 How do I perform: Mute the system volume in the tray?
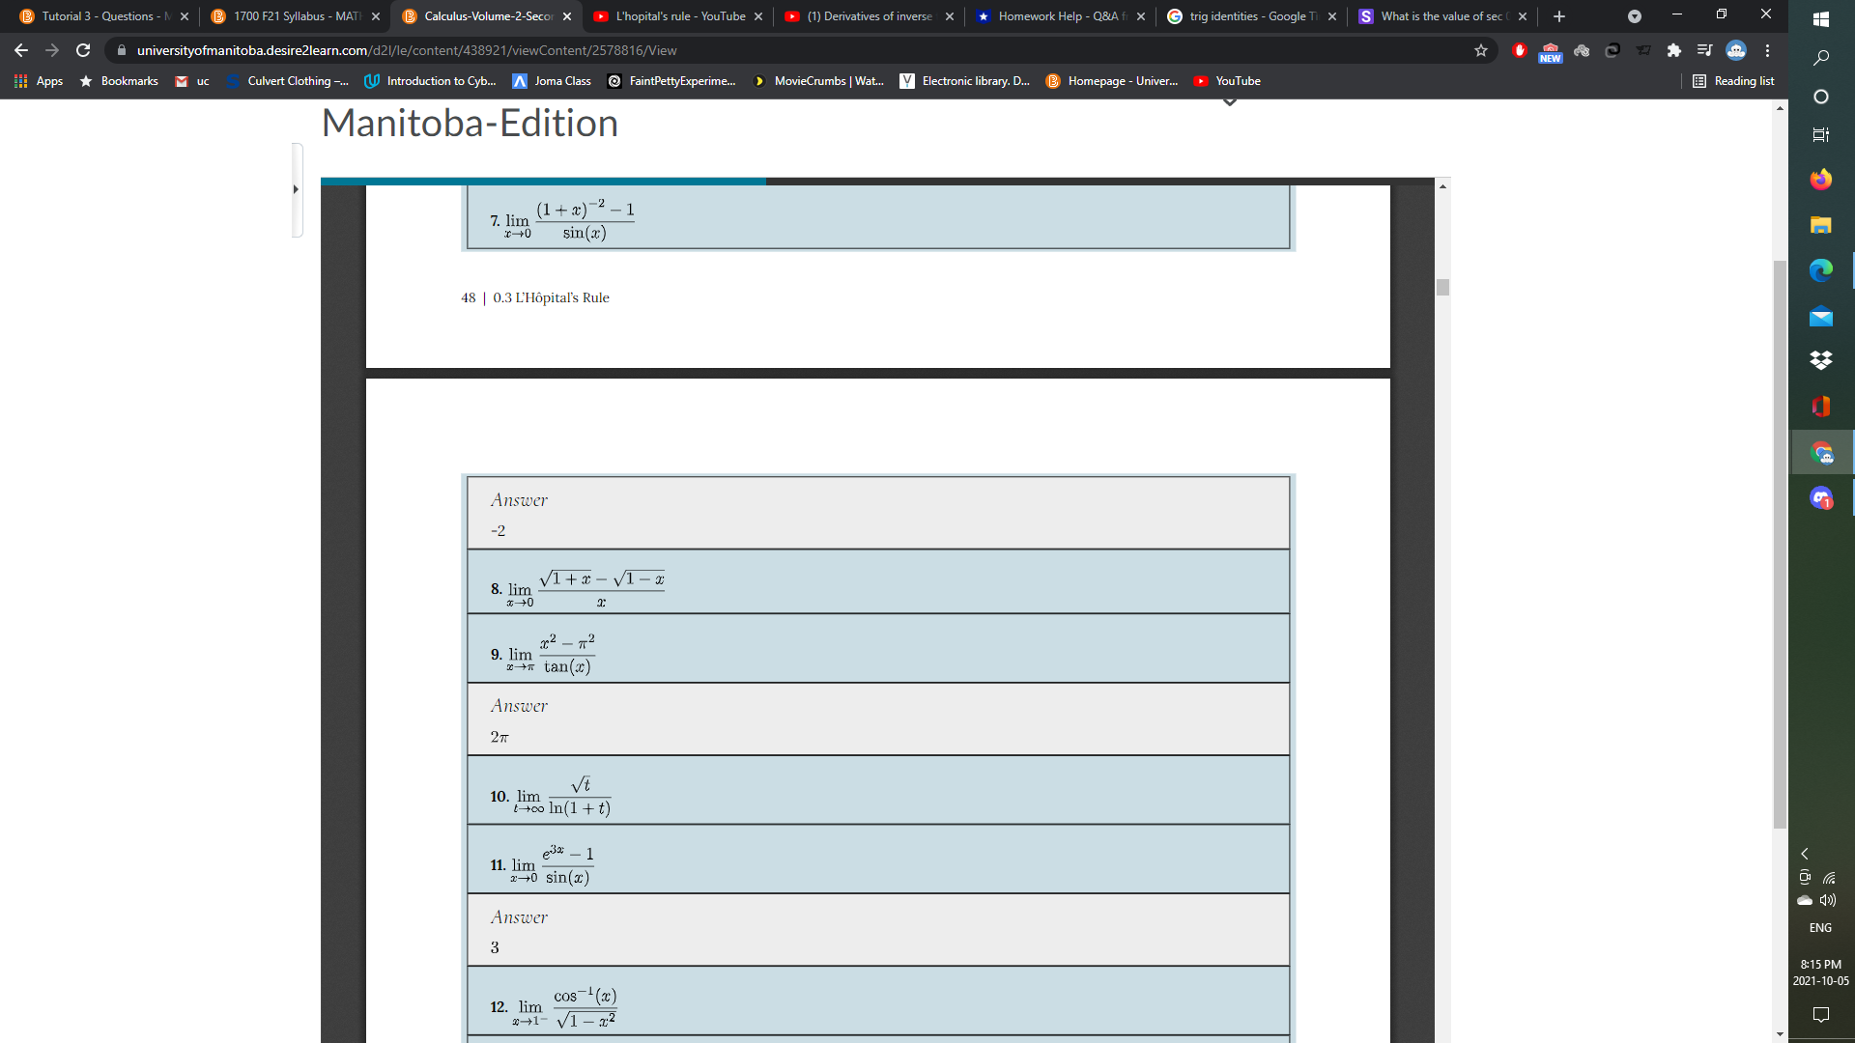pos(1829,900)
